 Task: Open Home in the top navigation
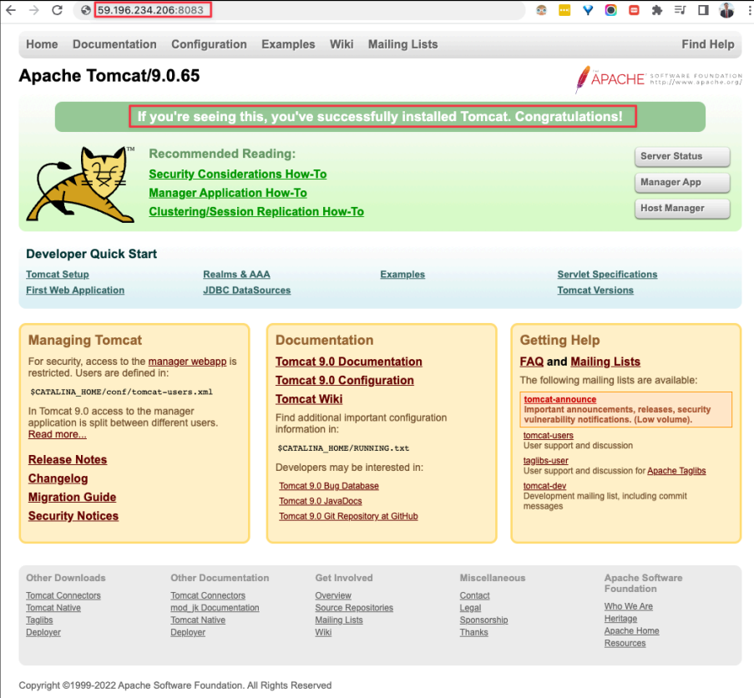pyautogui.click(x=42, y=44)
